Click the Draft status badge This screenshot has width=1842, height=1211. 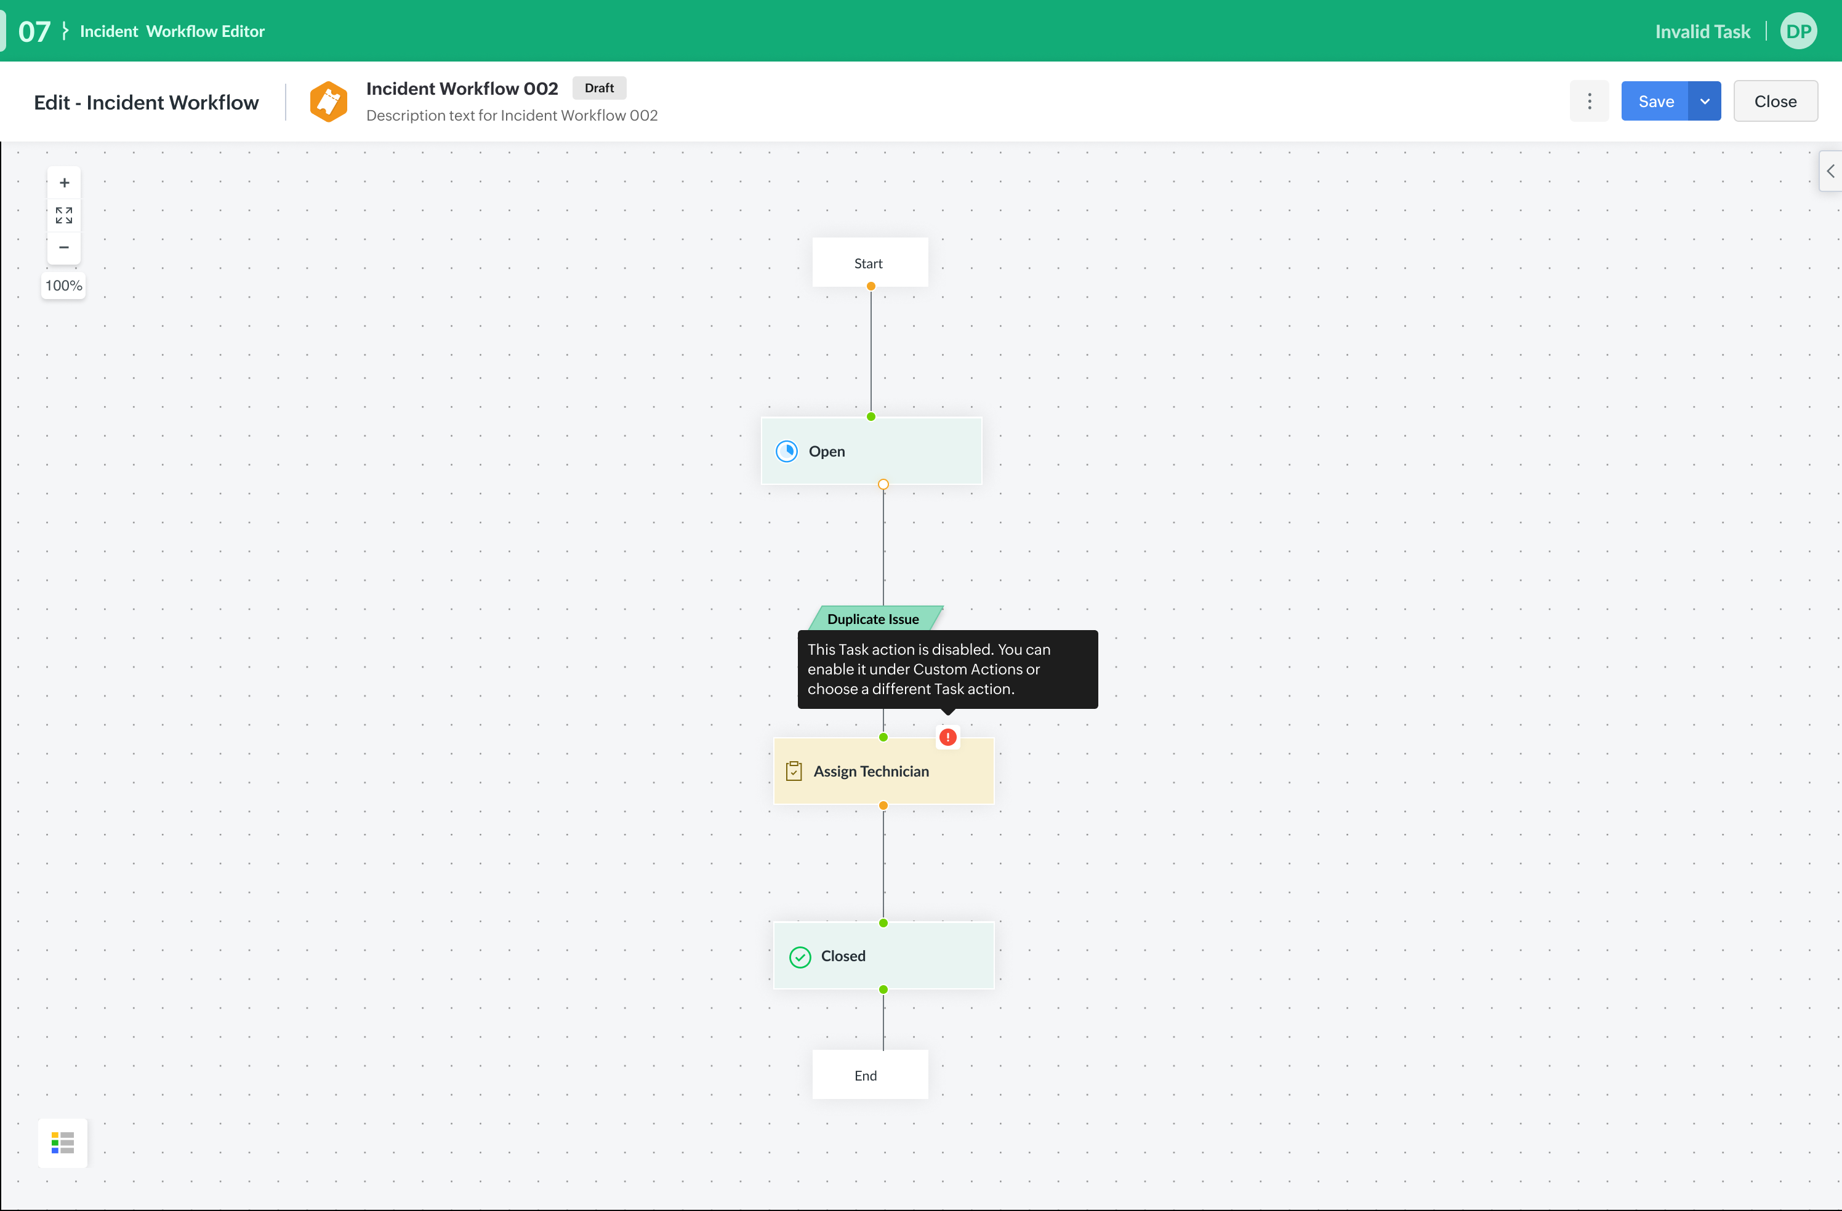(x=599, y=88)
